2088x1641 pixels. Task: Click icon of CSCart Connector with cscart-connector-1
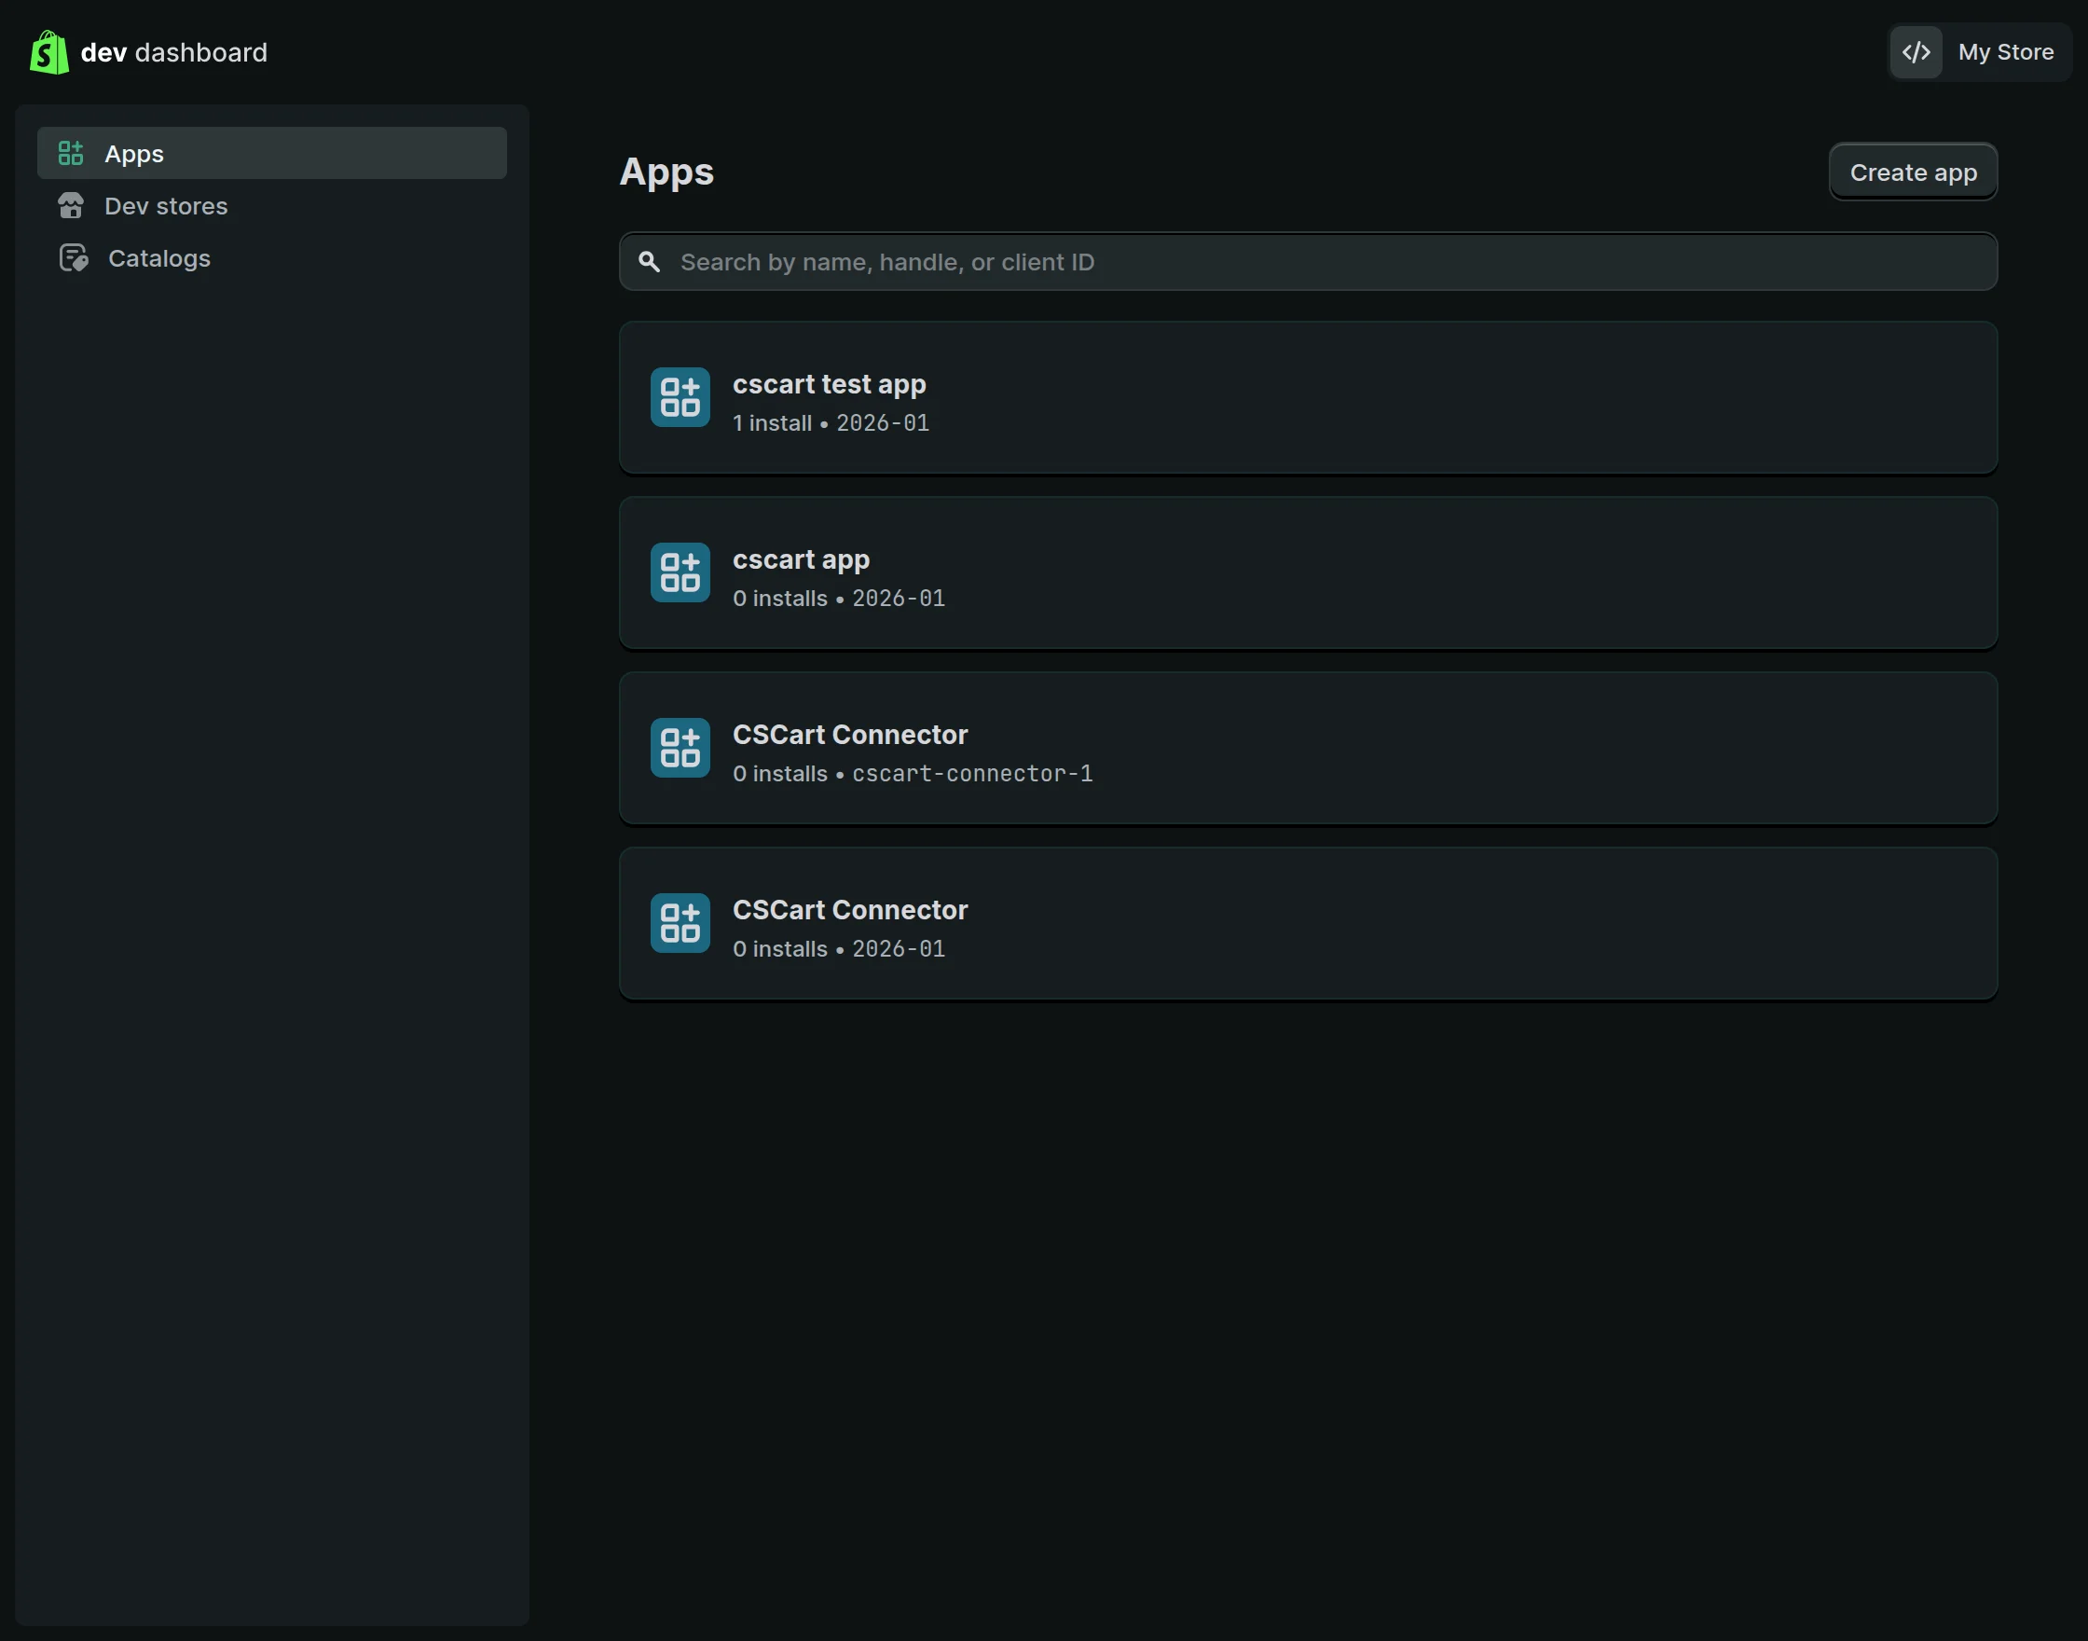click(x=680, y=748)
